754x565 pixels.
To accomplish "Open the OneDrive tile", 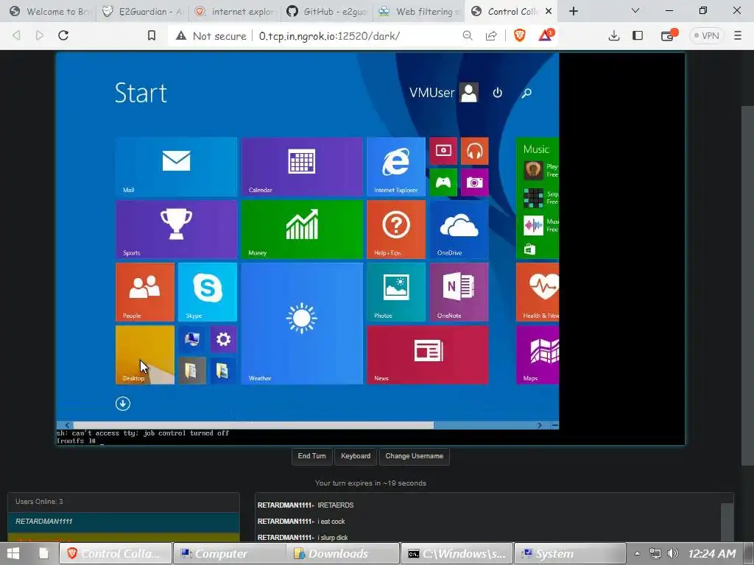I will click(x=459, y=230).
